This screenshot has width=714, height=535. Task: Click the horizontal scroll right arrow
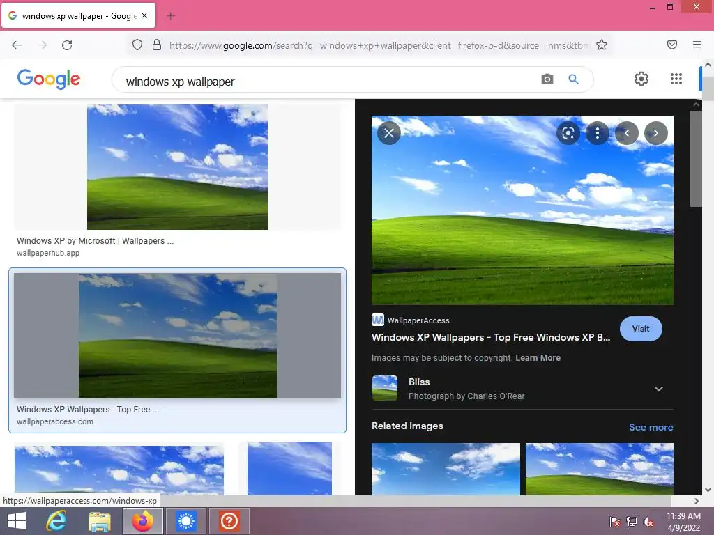click(697, 501)
